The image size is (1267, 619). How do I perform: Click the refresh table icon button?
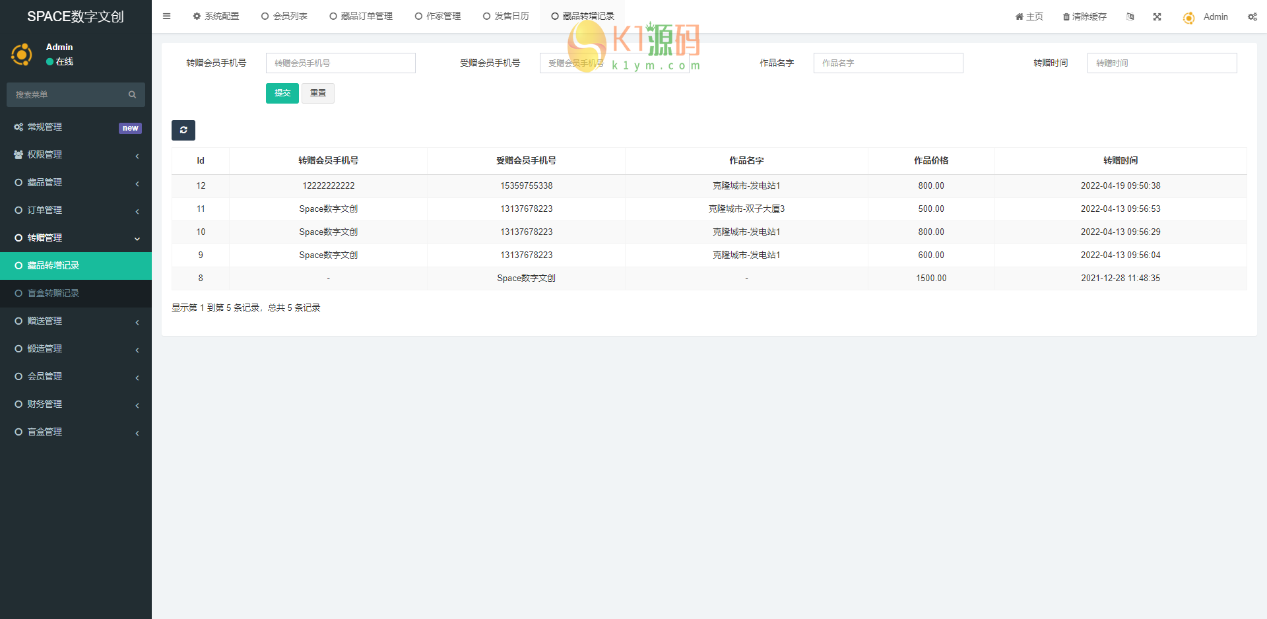[183, 130]
